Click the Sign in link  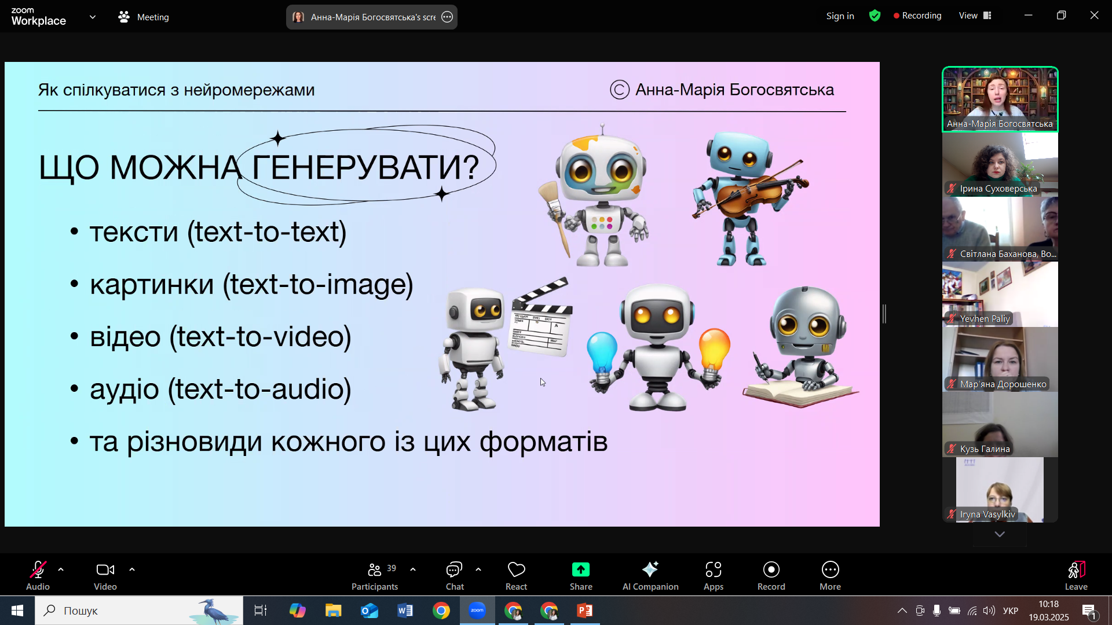pos(840,16)
